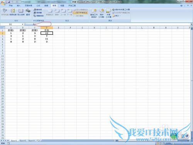Click the formula bar input area
The height and width of the screenshot is (145, 193).
(x=113, y=24)
